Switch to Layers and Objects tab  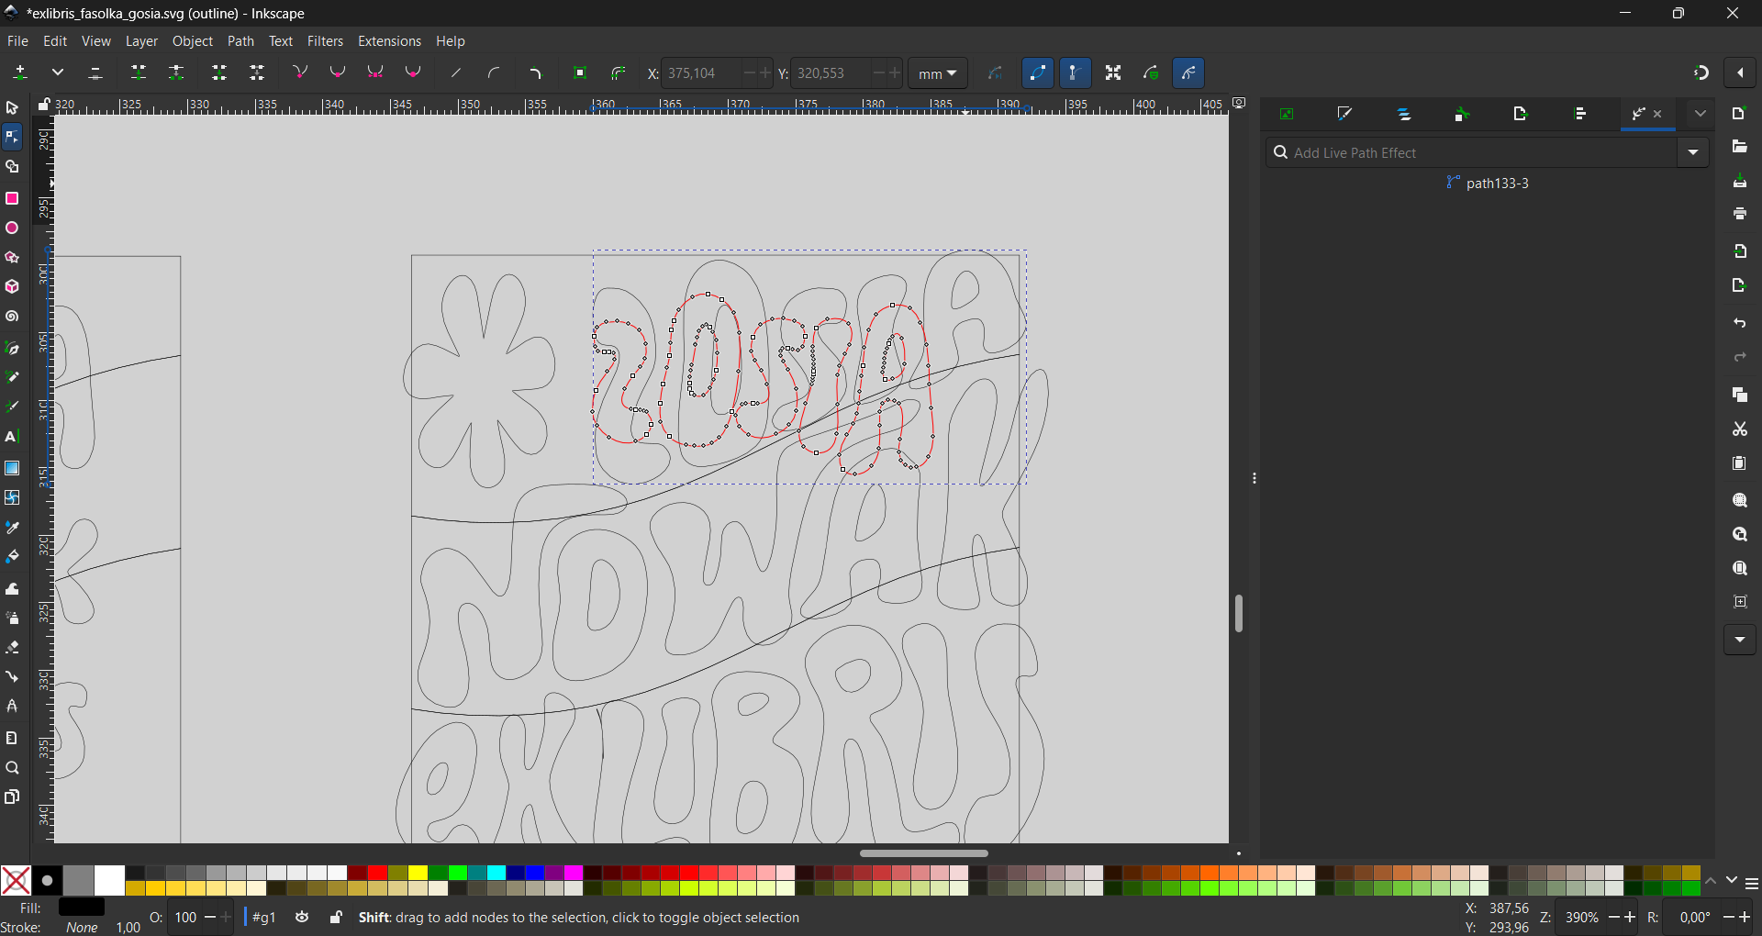tap(1404, 115)
